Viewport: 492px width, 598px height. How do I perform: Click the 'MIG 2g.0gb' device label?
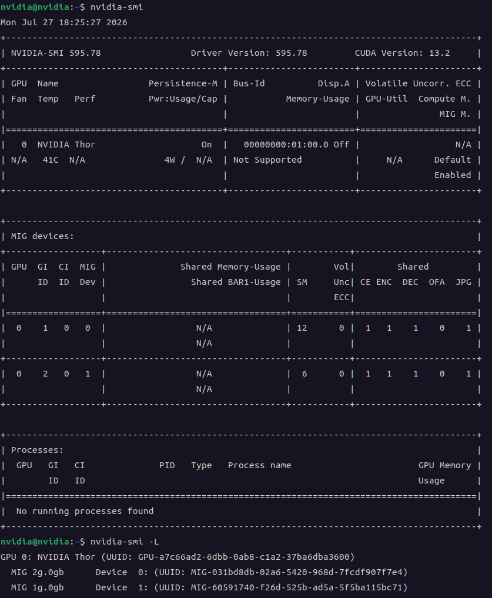point(37,572)
